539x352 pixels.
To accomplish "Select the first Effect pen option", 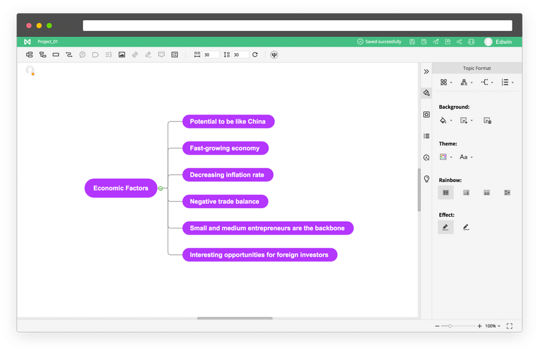I will pos(445,227).
